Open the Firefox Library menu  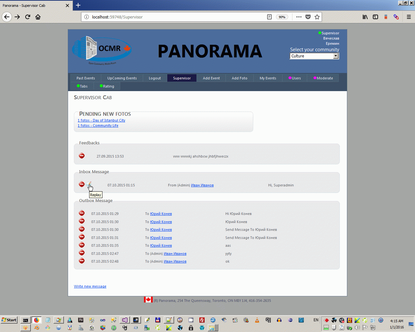point(365,17)
